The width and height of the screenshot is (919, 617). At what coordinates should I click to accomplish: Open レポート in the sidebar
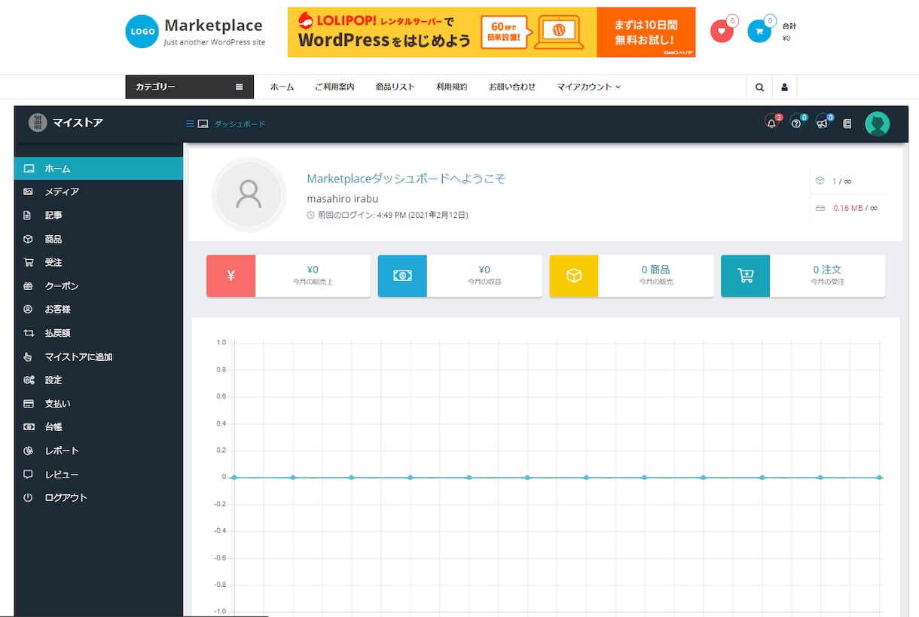pyautogui.click(x=99, y=451)
